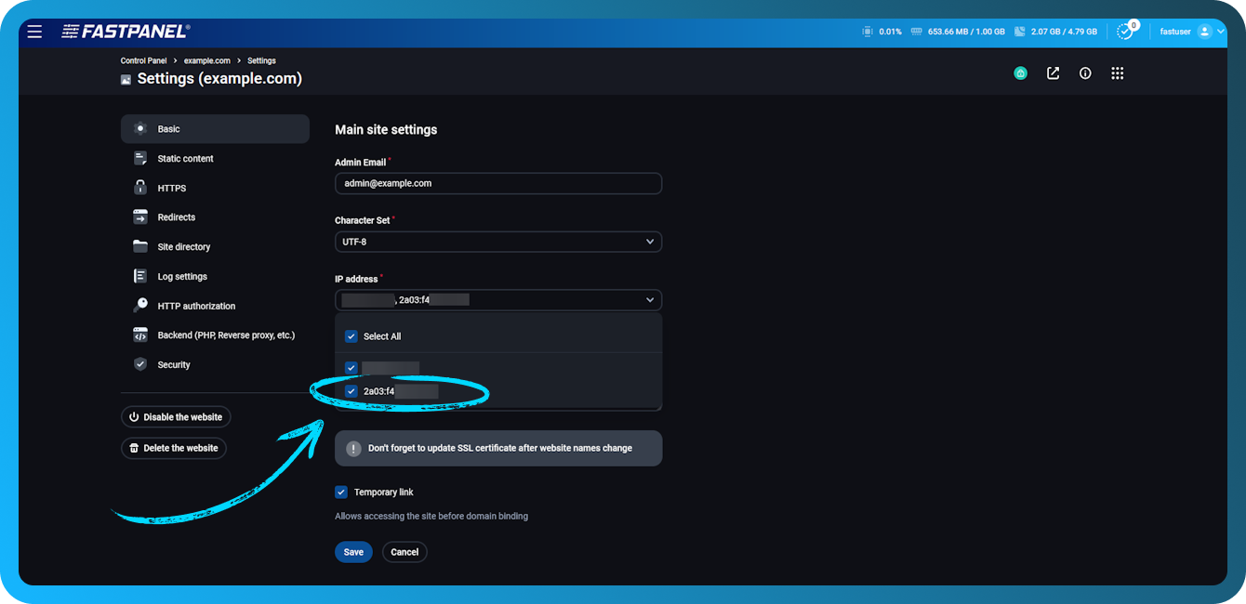The height and width of the screenshot is (604, 1246).
Task: Open the apps grid icon
Action: click(1117, 72)
